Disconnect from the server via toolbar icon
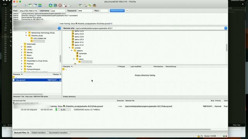248x139 pixels. click(65, 5)
